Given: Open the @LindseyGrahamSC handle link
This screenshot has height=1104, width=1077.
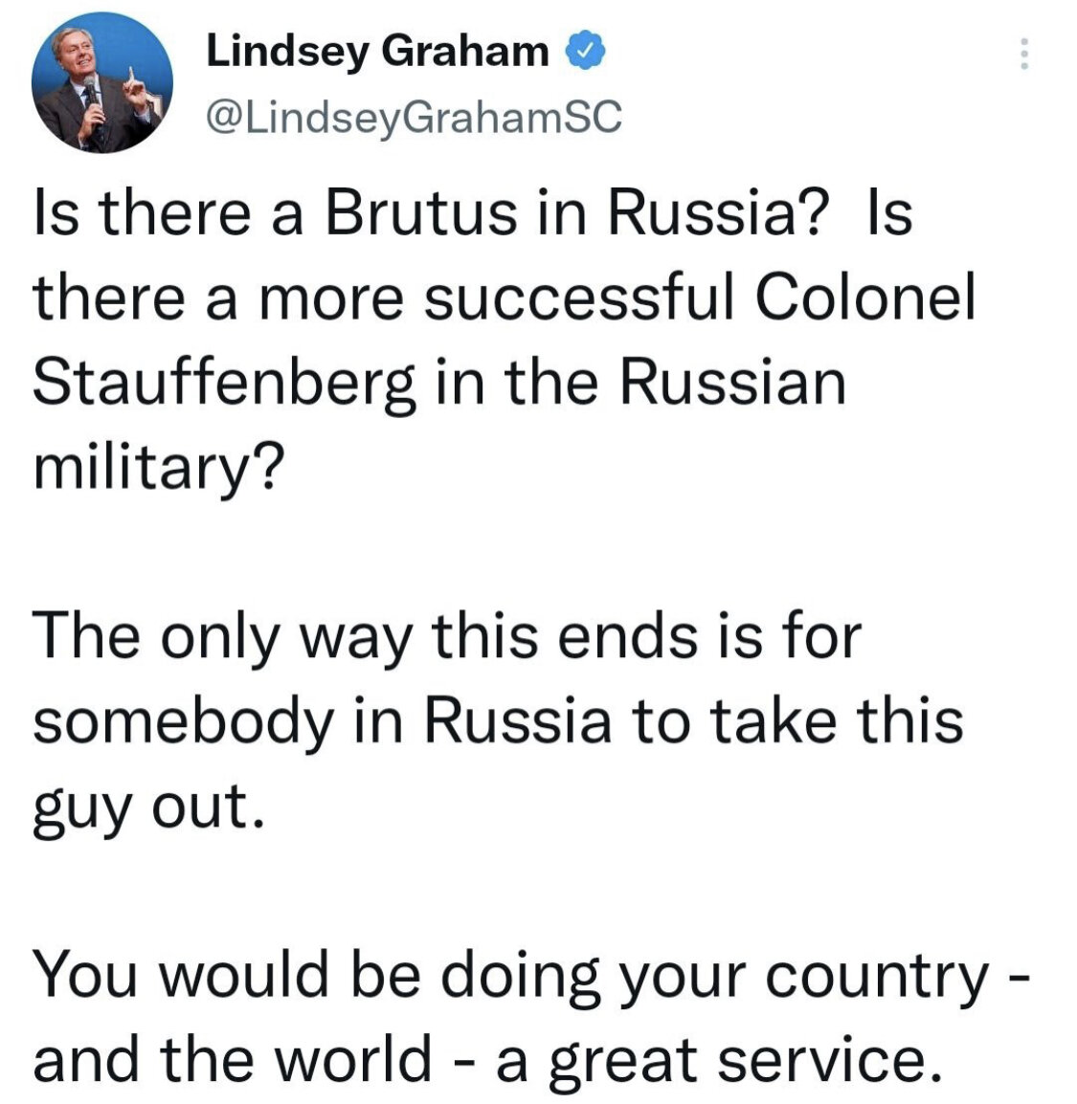Looking at the screenshot, I should (415, 118).
